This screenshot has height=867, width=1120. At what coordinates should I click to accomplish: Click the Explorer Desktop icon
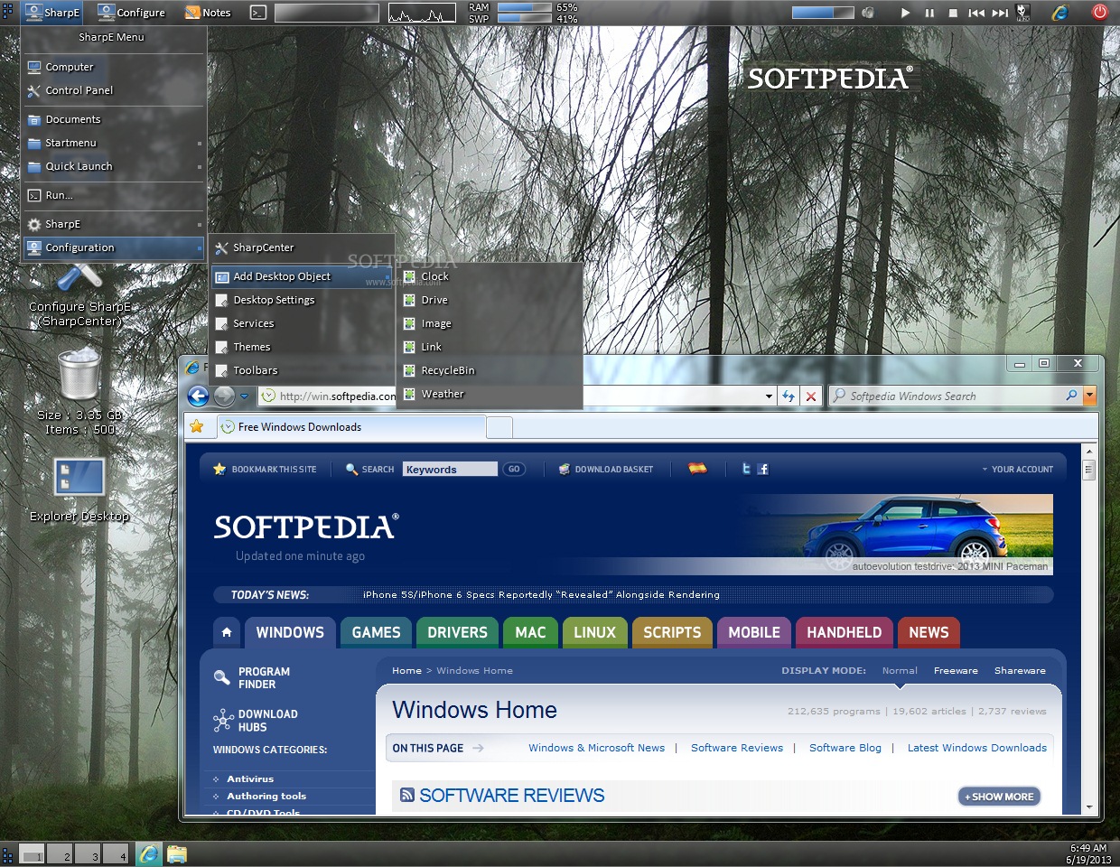(x=79, y=477)
